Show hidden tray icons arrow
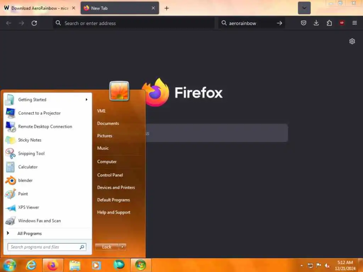This screenshot has height=272, width=363. tap(301, 266)
